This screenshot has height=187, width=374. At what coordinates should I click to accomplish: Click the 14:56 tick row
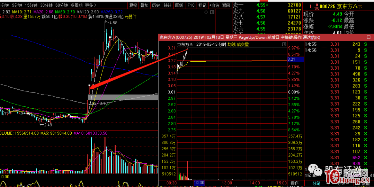click(x=339, y=50)
